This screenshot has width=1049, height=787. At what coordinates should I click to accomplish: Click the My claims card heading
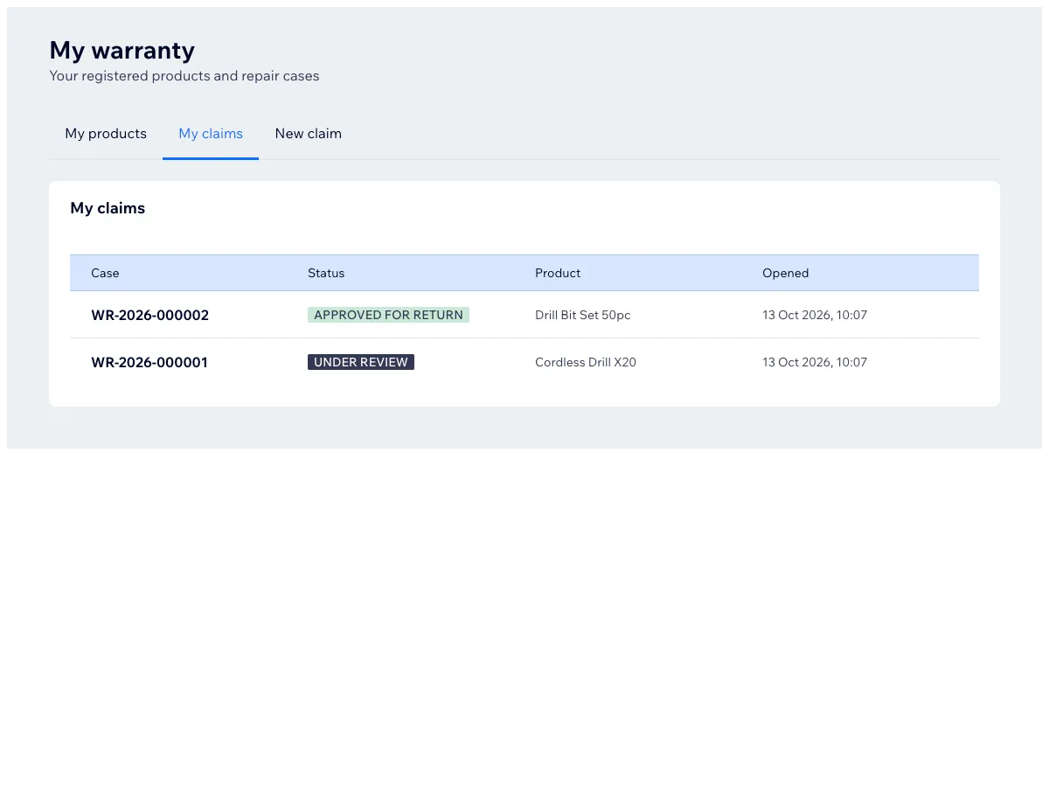click(108, 208)
